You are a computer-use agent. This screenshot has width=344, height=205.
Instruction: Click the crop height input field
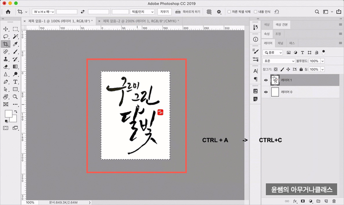pyautogui.click(x=98, y=12)
